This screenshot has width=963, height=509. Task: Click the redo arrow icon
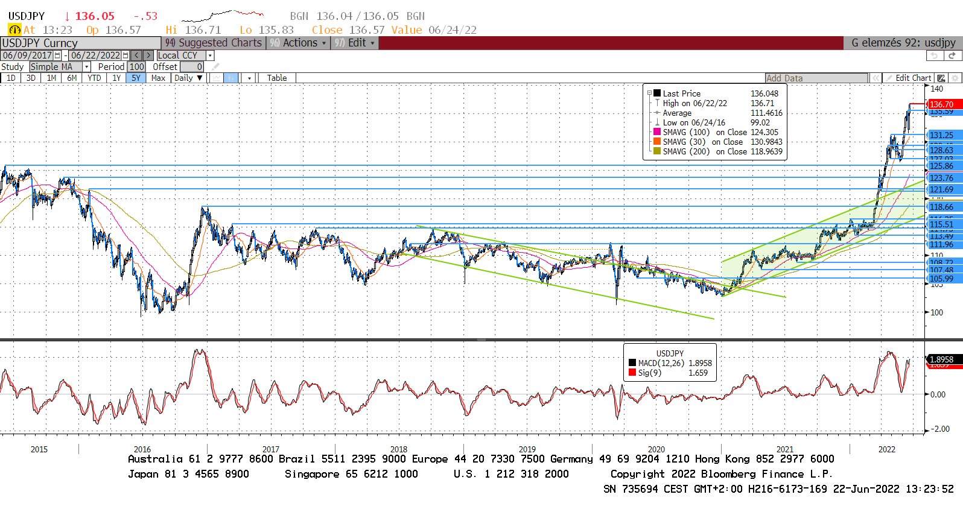(952, 55)
